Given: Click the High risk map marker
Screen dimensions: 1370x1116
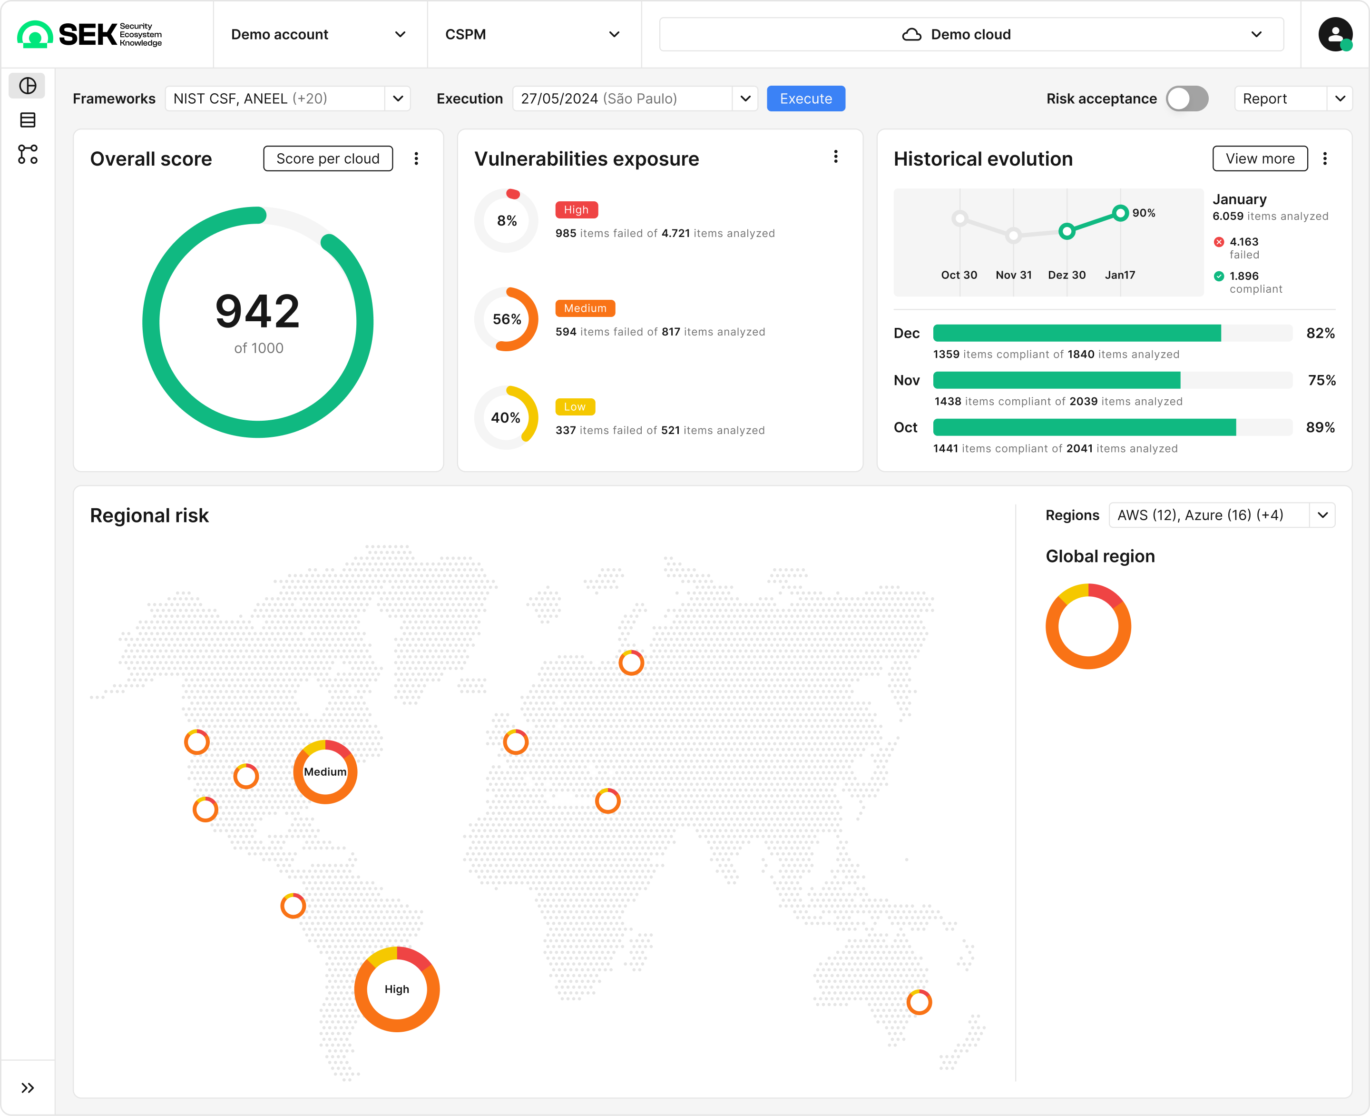Looking at the screenshot, I should [x=396, y=989].
